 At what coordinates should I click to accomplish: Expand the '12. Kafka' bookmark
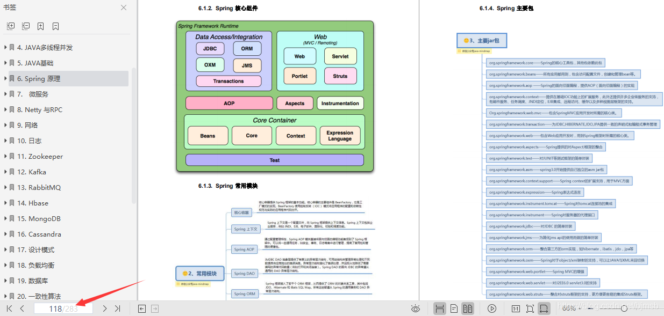(x=5, y=172)
